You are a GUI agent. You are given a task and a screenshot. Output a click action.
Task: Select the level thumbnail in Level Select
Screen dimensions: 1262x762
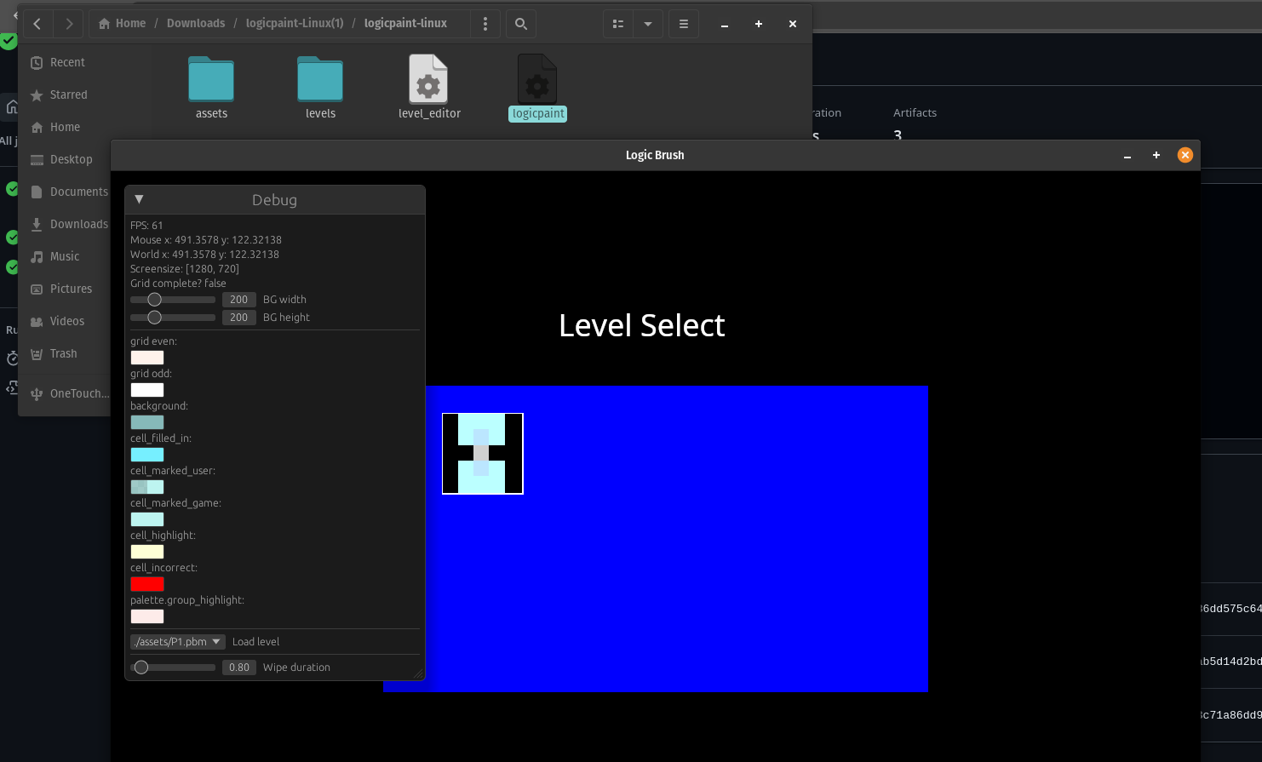point(482,454)
